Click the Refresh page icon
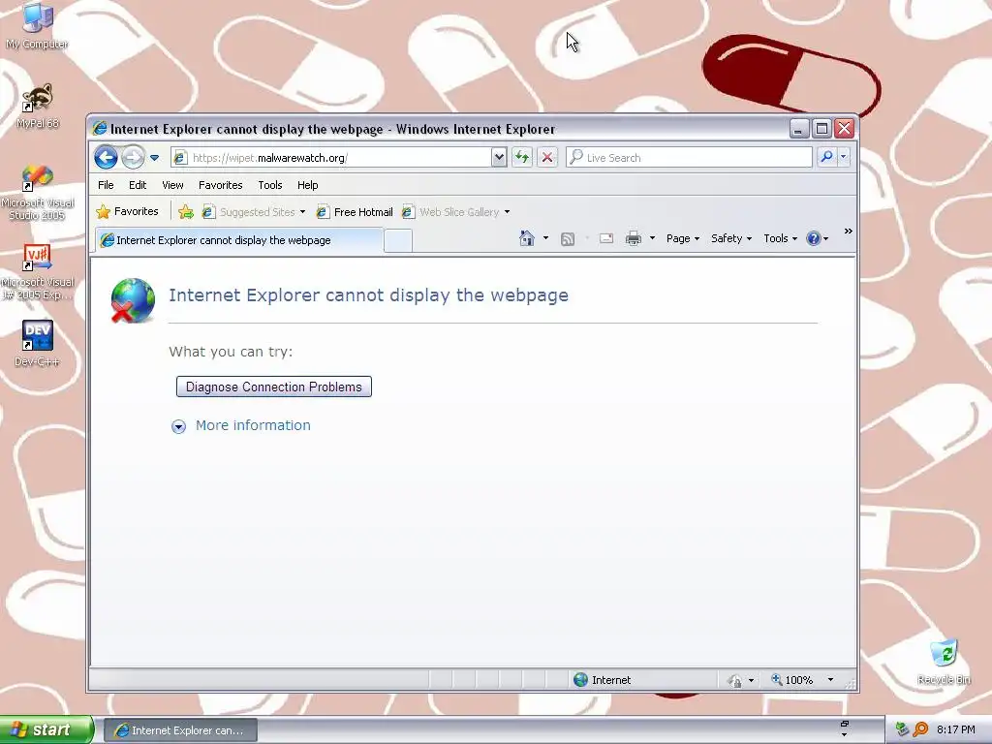The width and height of the screenshot is (992, 744). [522, 158]
